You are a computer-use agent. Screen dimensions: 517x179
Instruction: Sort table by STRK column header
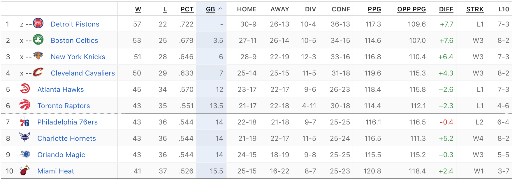(x=475, y=9)
